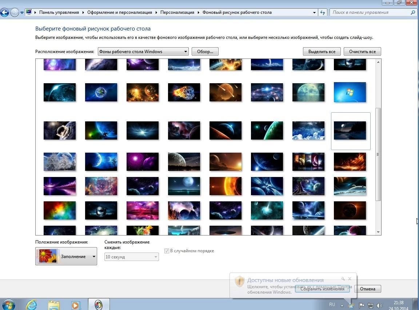The width and height of the screenshot is (419, 310).
Task: Click the Обзор... button
Action: tap(205, 52)
